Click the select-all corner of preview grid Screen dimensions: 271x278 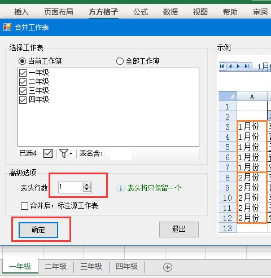point(228,96)
